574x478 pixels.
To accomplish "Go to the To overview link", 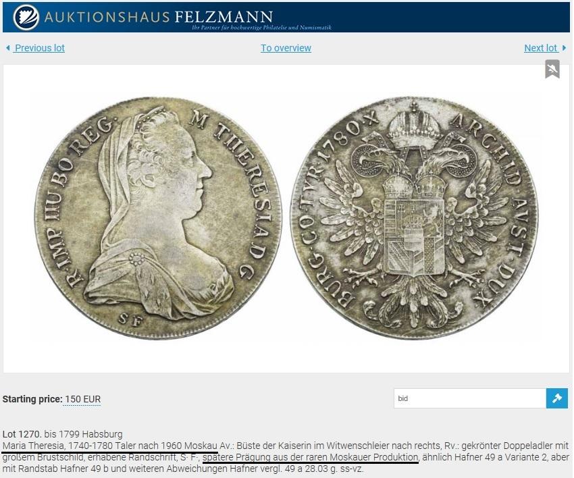I will pos(286,48).
